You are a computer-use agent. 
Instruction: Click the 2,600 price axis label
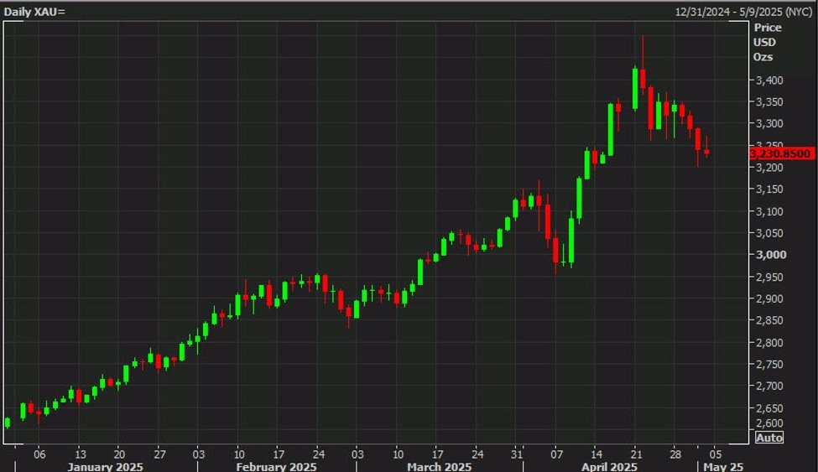pyautogui.click(x=769, y=423)
